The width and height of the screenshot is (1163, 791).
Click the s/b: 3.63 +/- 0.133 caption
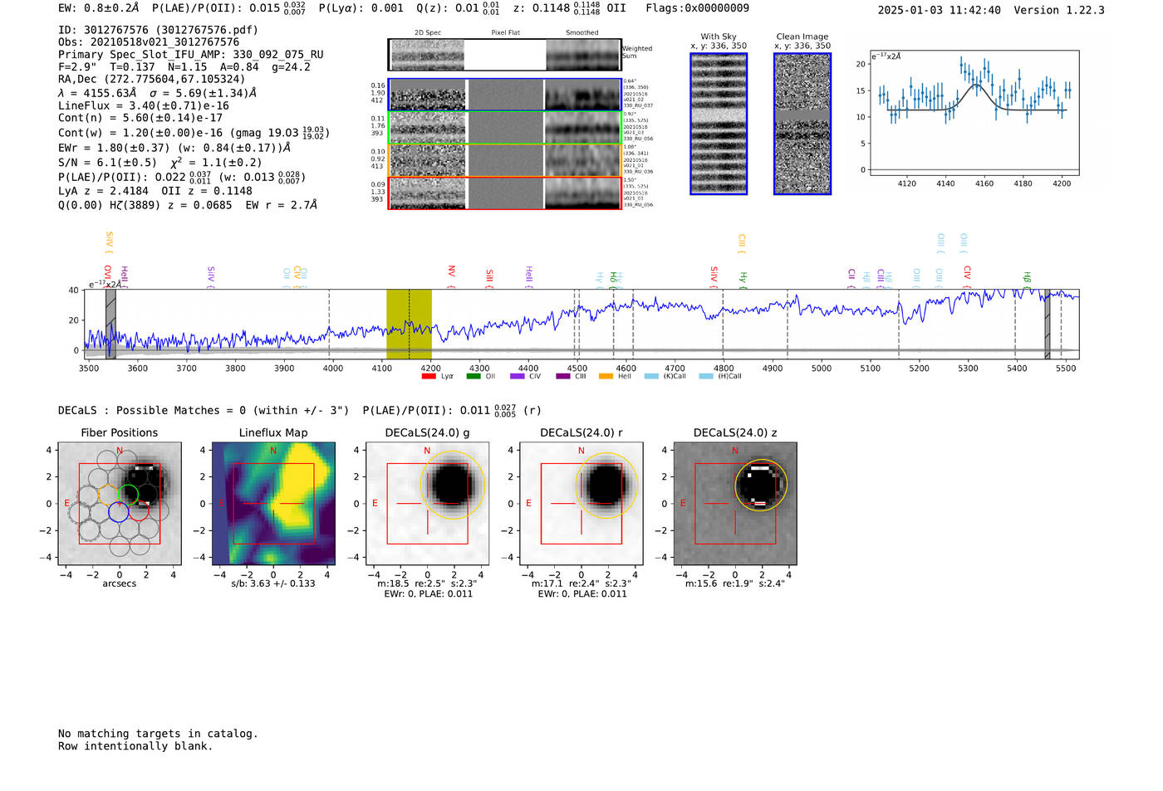tap(273, 583)
